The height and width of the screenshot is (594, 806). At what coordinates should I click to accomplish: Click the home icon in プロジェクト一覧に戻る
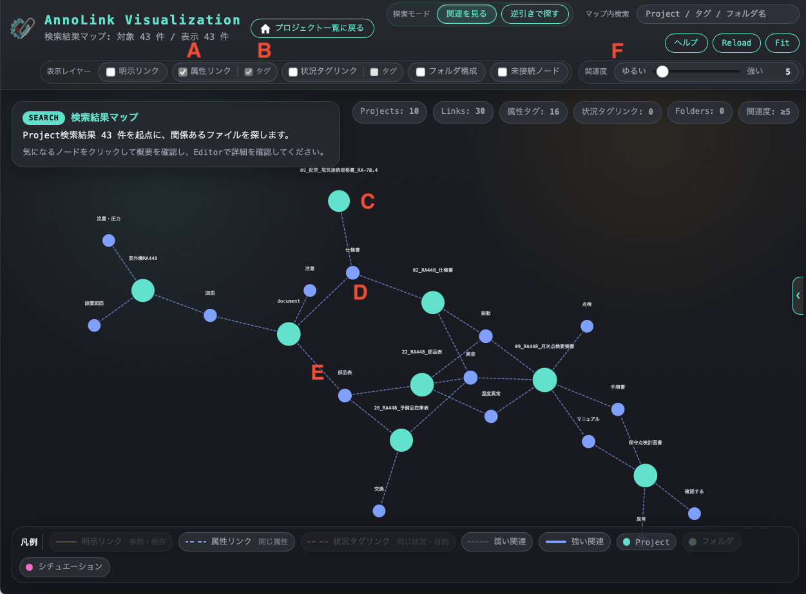265,28
